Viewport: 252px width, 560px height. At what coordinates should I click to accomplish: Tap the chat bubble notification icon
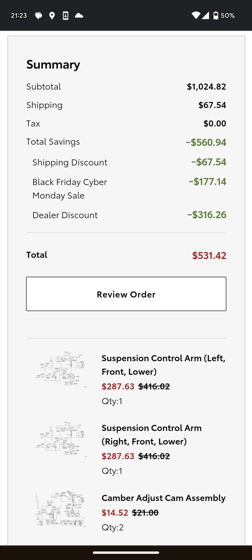[x=38, y=15]
